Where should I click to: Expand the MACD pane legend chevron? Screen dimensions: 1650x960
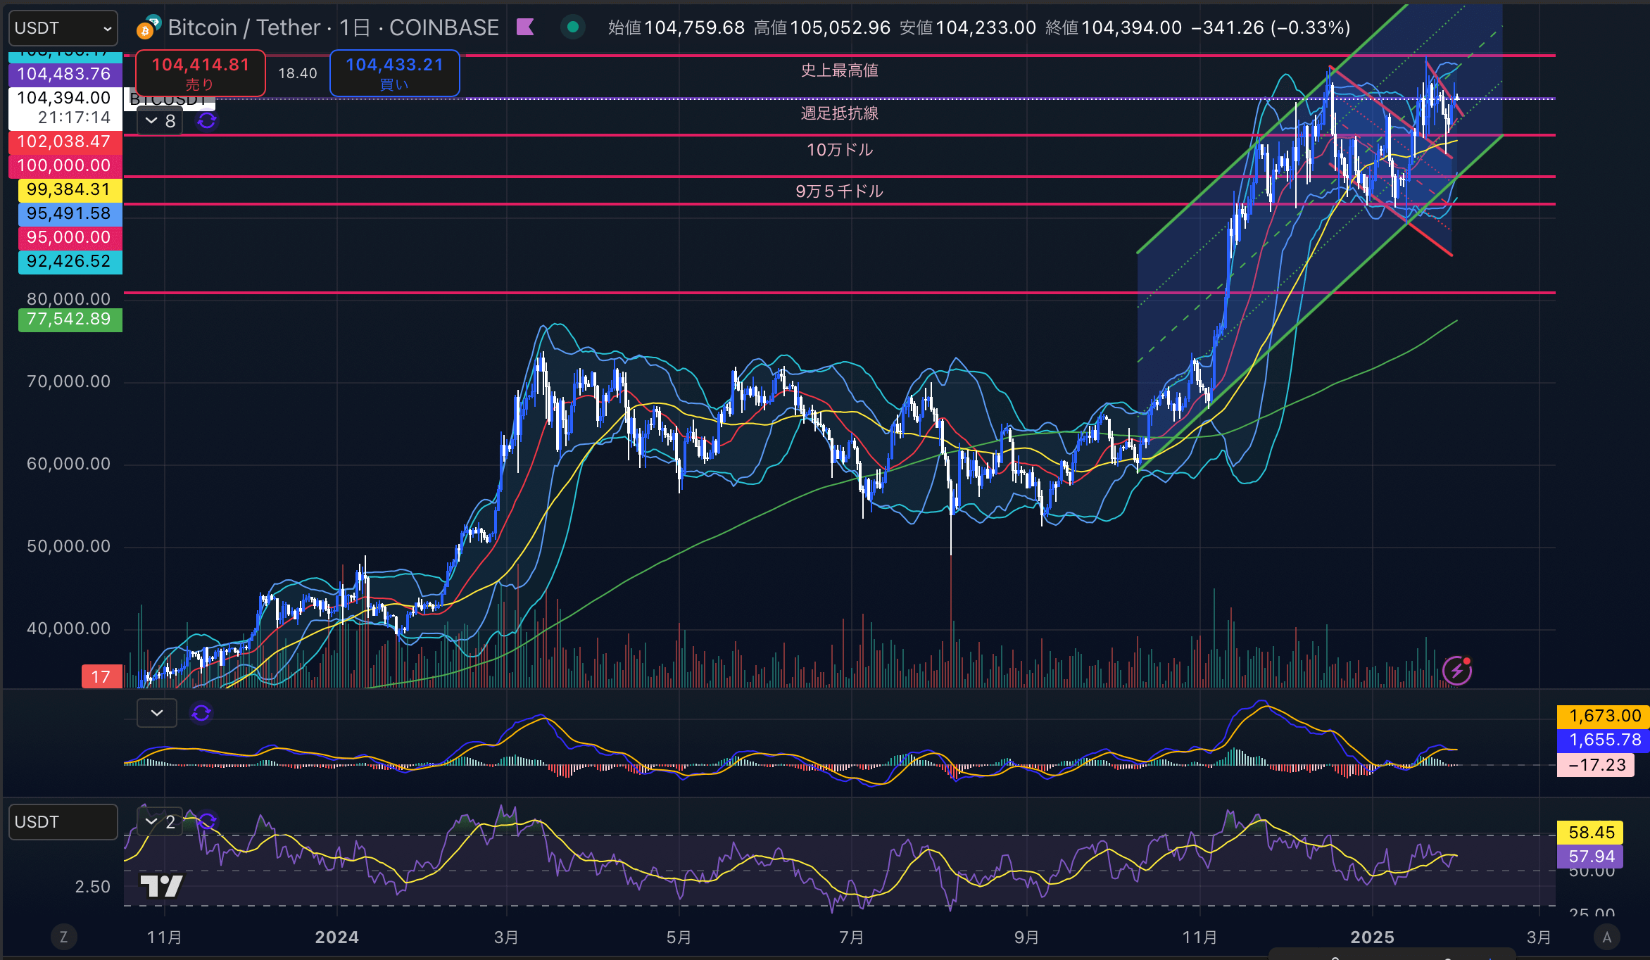click(x=156, y=713)
